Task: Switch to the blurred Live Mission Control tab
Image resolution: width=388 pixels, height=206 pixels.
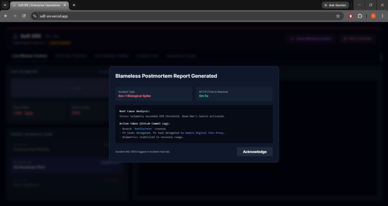Action: click(29, 56)
